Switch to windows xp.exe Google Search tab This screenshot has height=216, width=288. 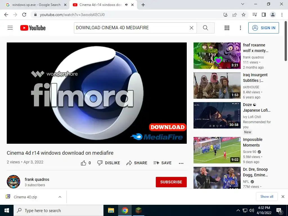pyautogui.click(x=35, y=5)
